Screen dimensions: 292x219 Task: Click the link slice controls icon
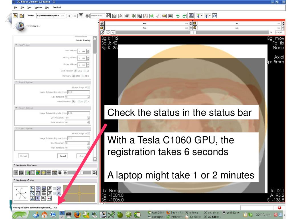click(103, 33)
